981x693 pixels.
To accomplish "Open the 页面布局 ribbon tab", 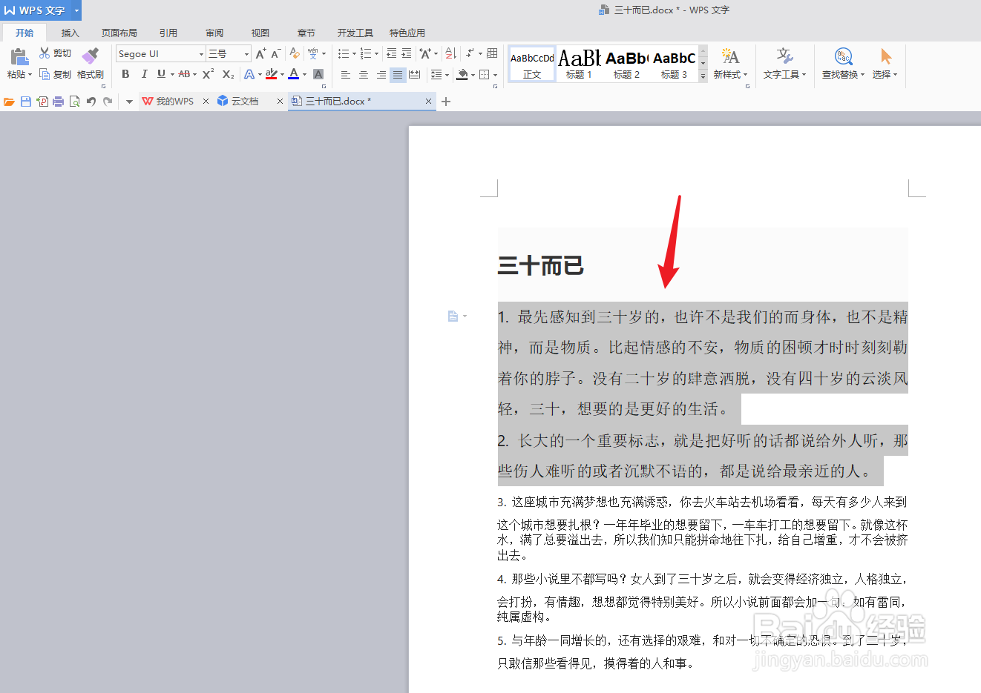I will click(x=119, y=33).
